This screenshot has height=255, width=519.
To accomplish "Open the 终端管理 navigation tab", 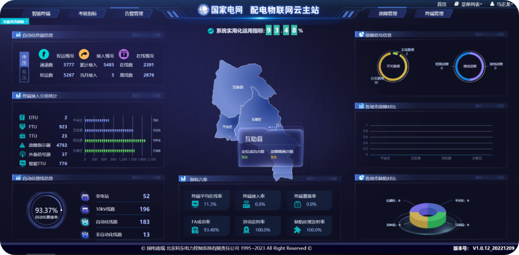I will tap(433, 13).
